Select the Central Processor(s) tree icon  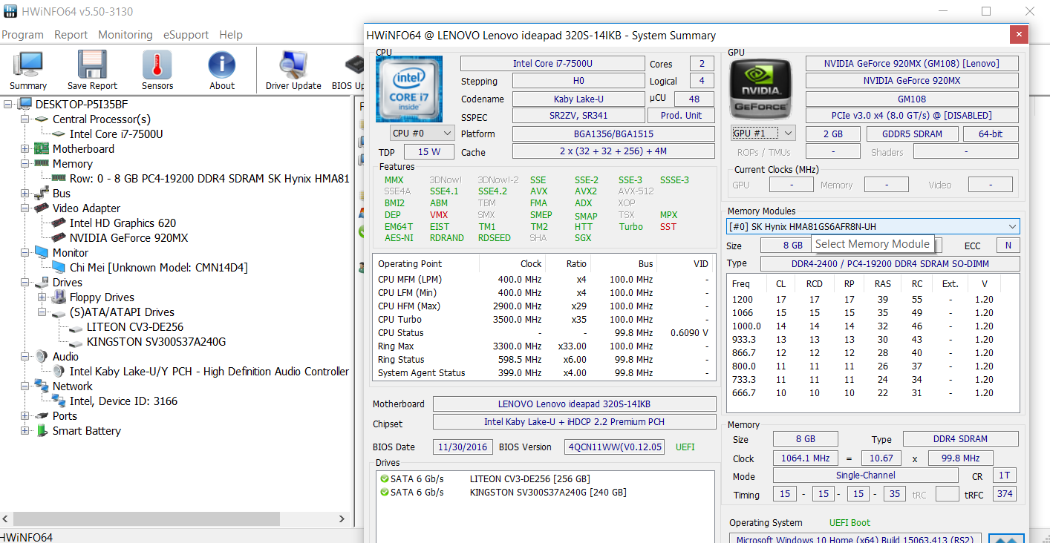tap(42, 119)
